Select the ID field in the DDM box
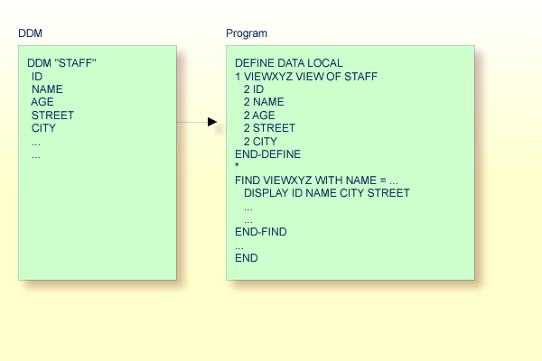542x361 pixels. 37,77
